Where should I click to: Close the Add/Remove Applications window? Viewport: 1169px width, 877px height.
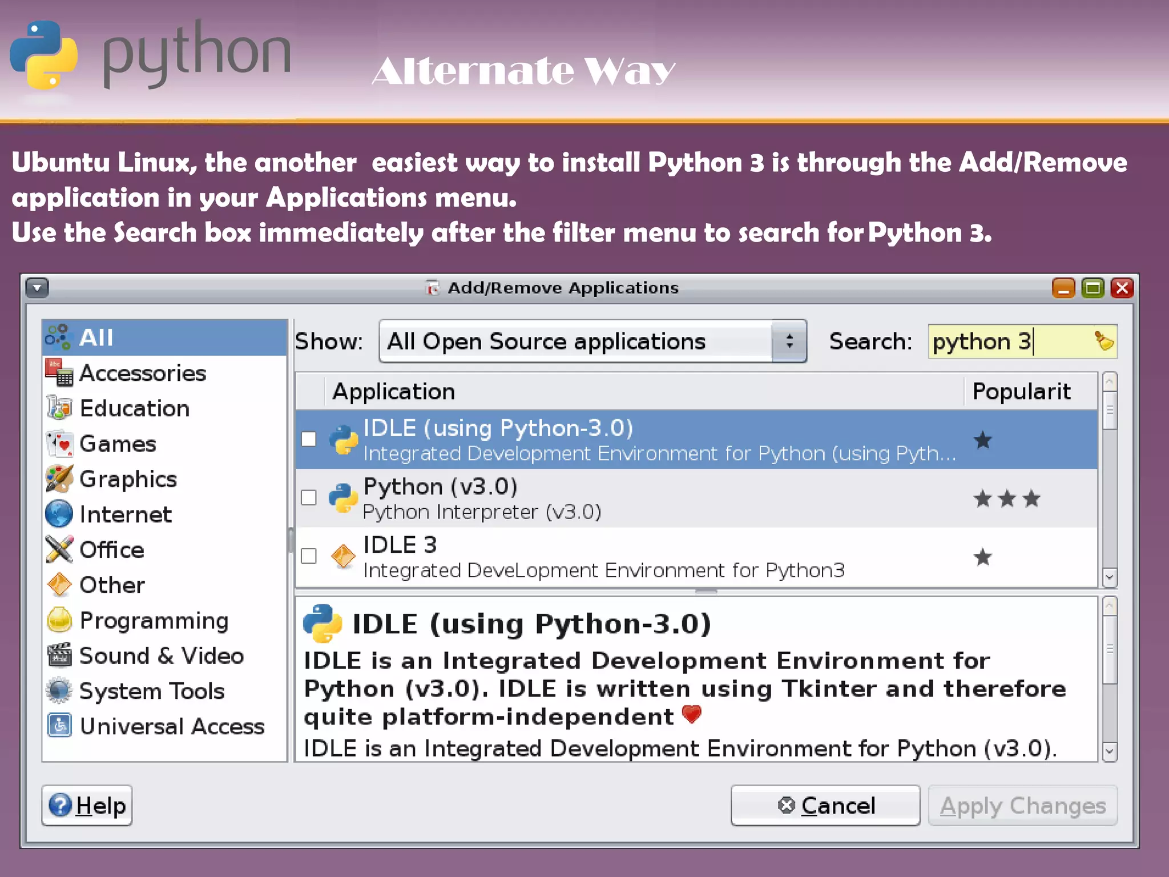coord(1122,288)
